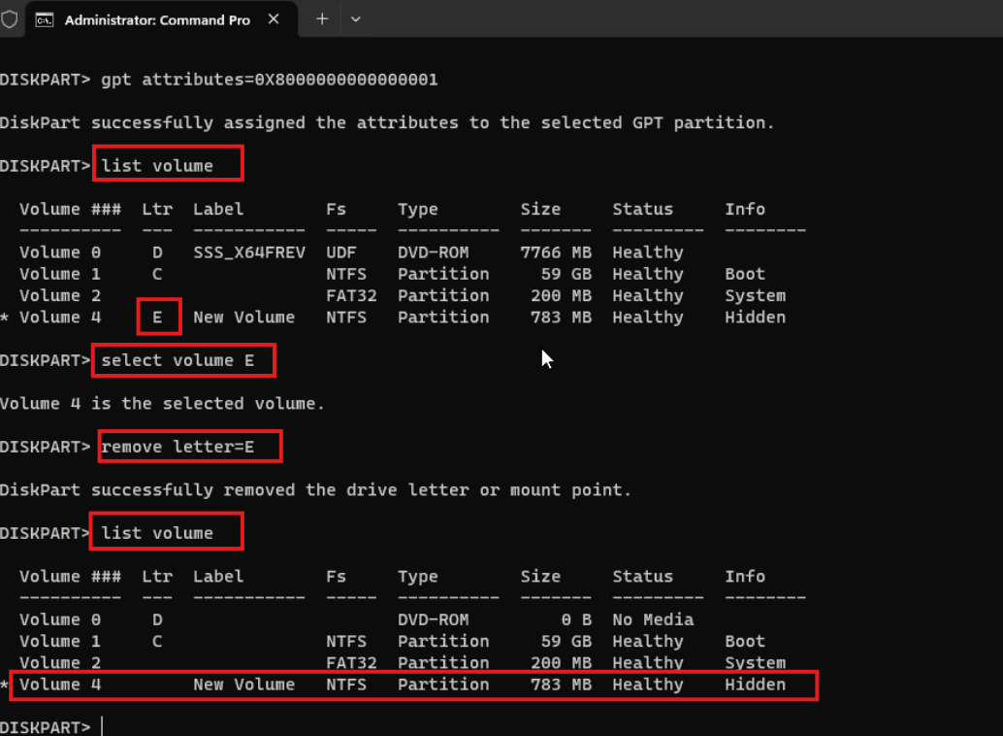Place cursor at the empty bottom DISKPART prompt
Image resolution: width=1003 pixels, height=736 pixels.
point(101,727)
